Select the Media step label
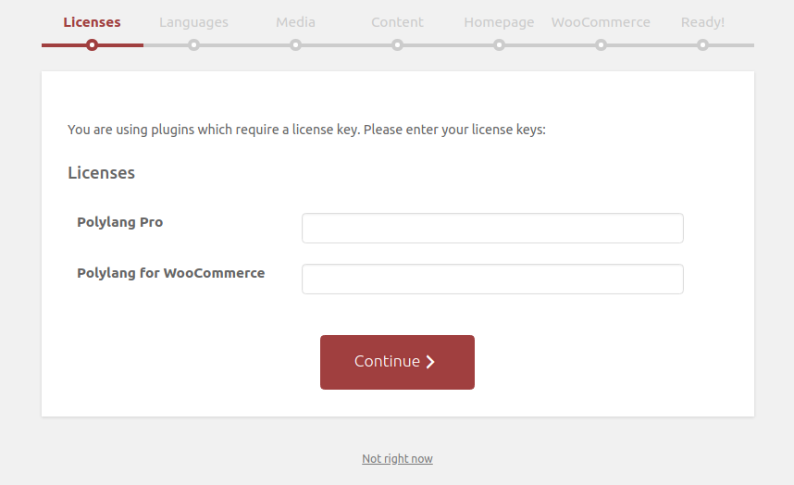Viewport: 794px width, 485px height. tap(295, 22)
